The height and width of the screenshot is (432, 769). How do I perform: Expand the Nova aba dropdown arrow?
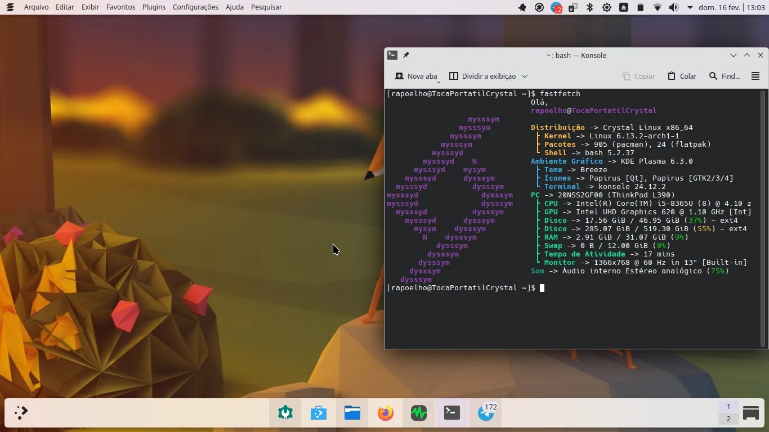[439, 82]
